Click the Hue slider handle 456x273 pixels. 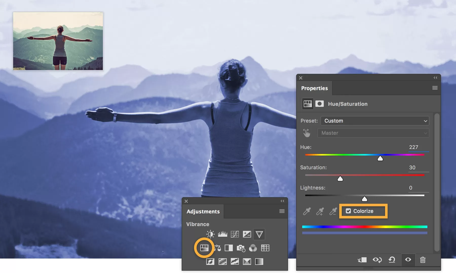click(x=380, y=158)
